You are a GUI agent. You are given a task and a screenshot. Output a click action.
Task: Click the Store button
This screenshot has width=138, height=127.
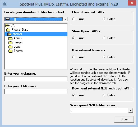click(124, 119)
